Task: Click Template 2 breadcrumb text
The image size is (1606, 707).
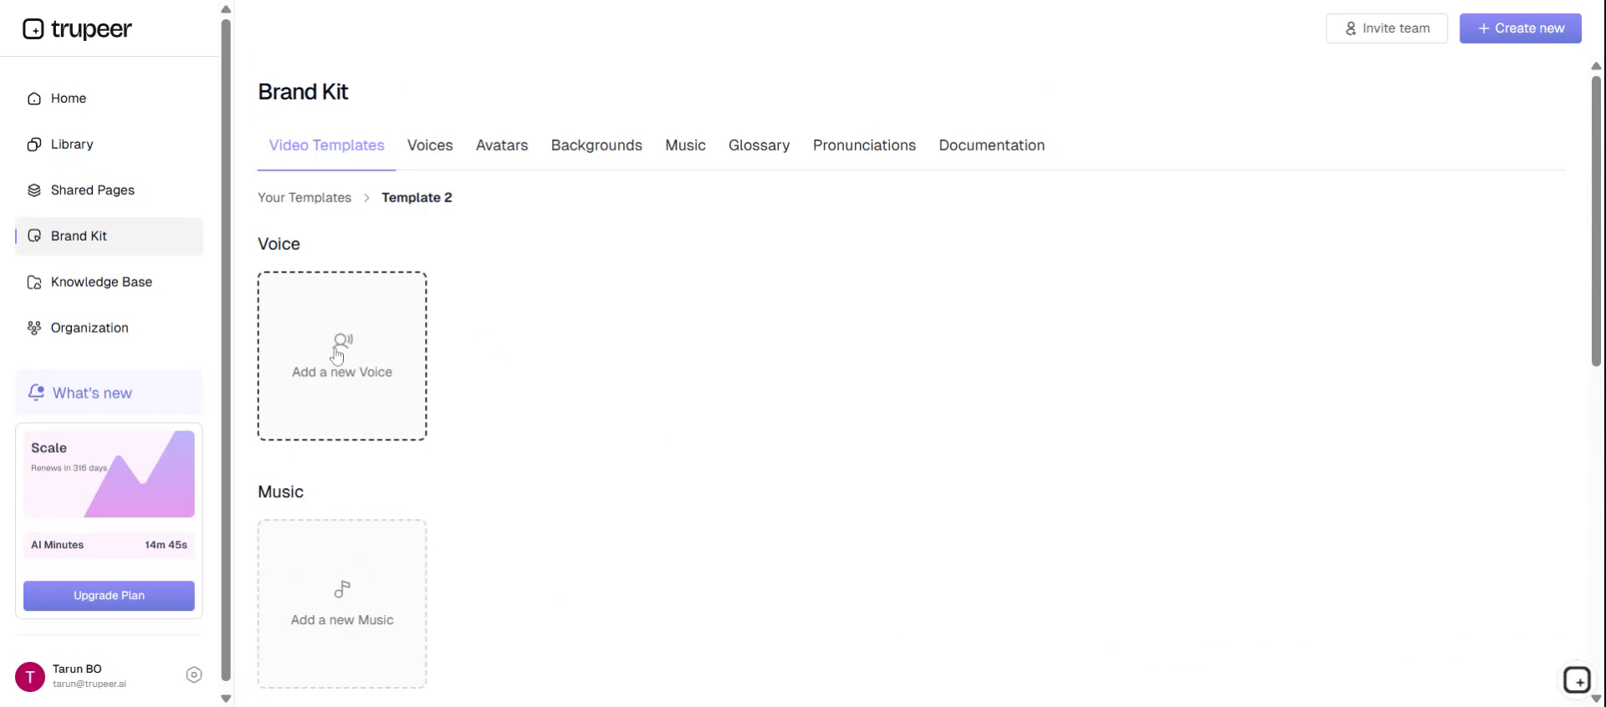Action: [417, 198]
